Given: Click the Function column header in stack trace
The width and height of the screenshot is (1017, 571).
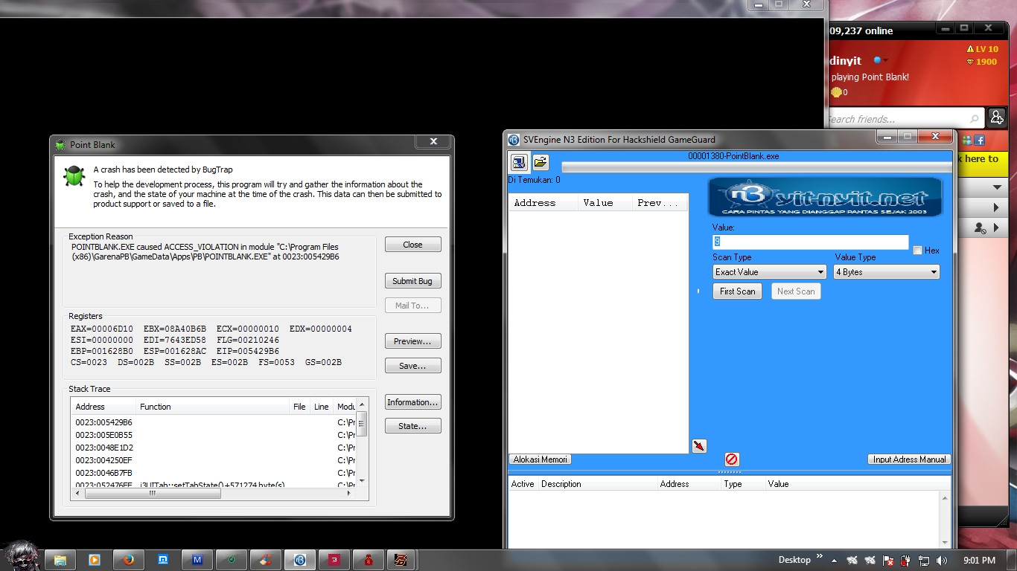Looking at the screenshot, I should click(213, 407).
